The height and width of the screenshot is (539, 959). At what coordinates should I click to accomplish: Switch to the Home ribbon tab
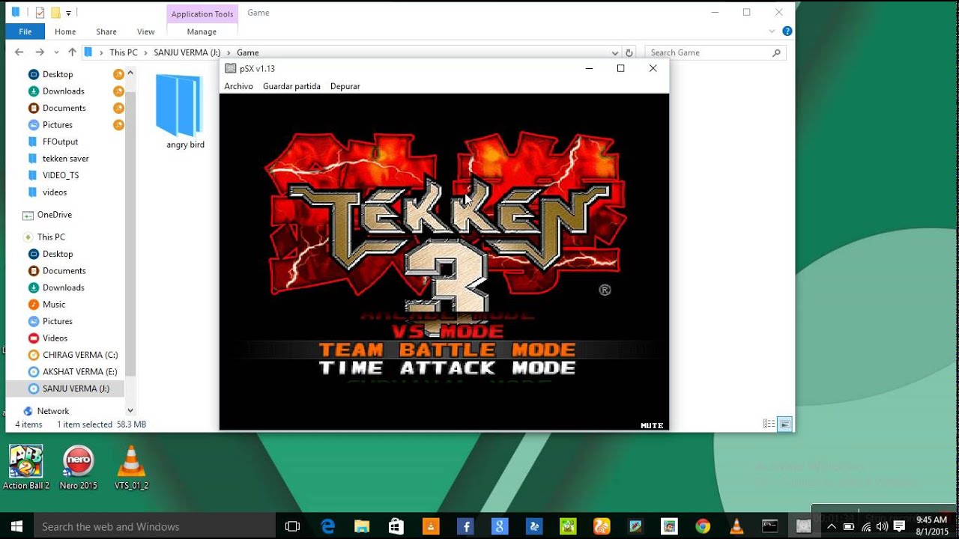65,31
